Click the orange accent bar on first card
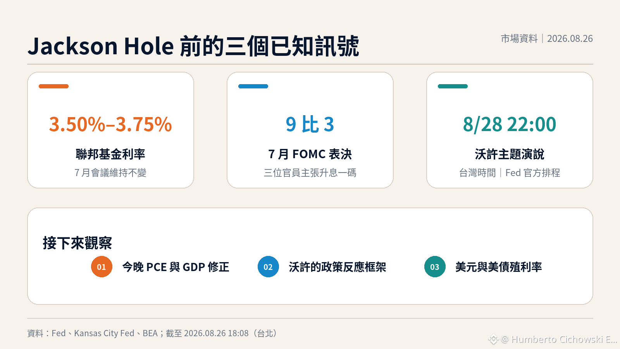Image resolution: width=620 pixels, height=349 pixels. tap(53, 86)
